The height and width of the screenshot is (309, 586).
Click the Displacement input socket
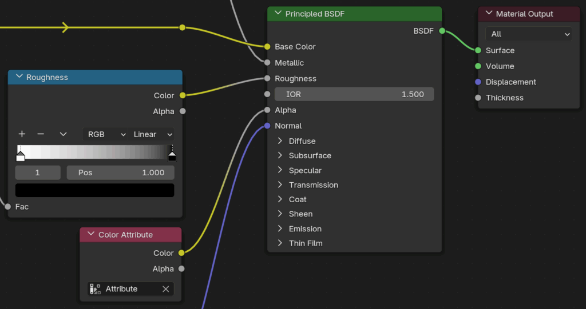[478, 82]
